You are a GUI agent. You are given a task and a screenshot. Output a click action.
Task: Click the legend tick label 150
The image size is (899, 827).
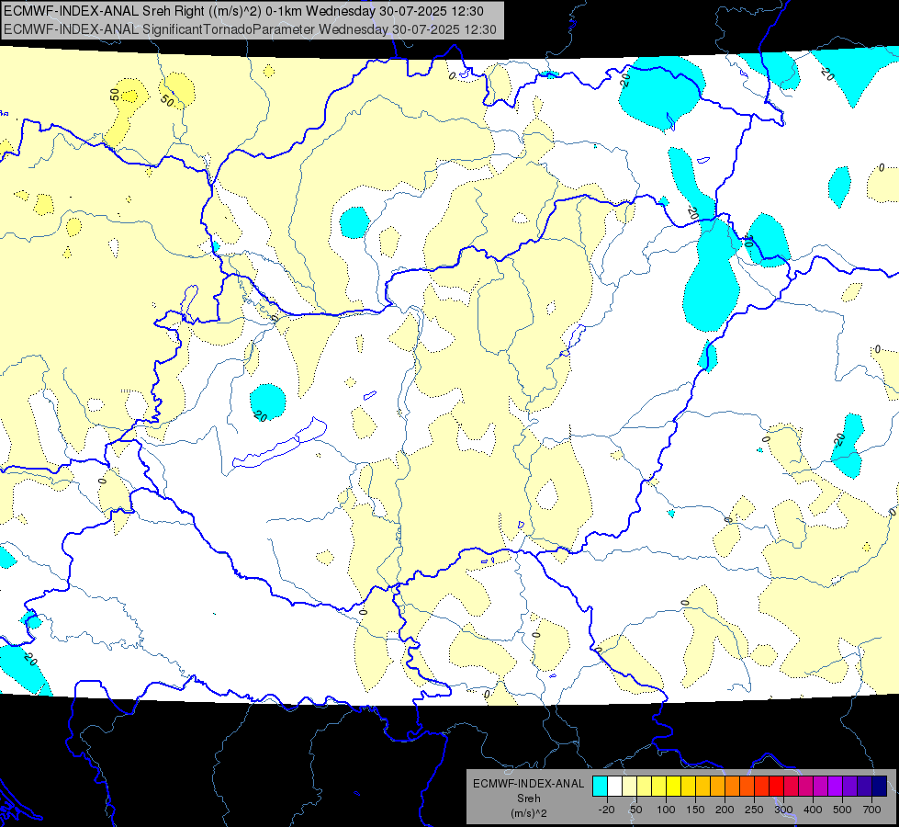tap(695, 810)
